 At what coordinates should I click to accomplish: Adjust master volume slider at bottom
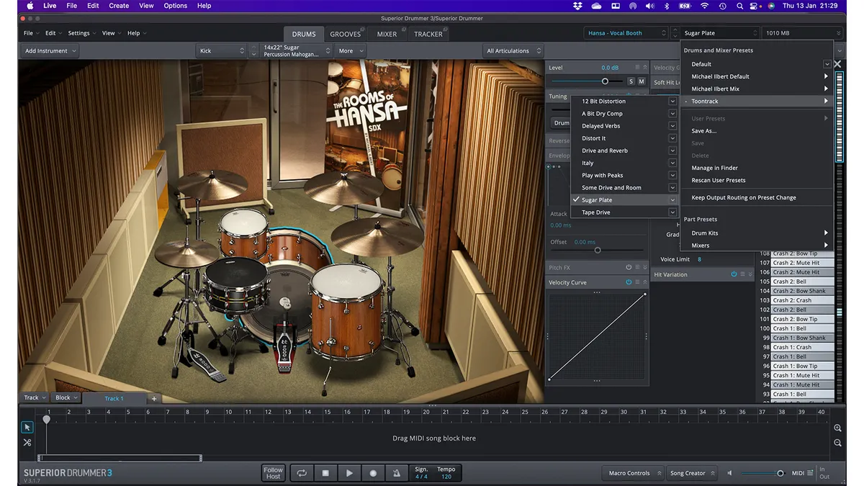780,473
